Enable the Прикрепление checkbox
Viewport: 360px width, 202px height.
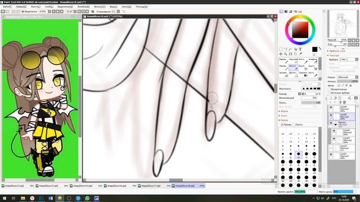point(330,89)
